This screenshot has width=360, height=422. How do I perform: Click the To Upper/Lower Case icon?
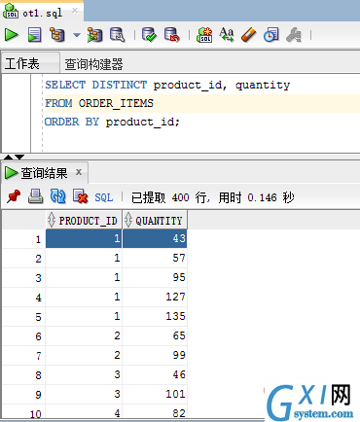click(227, 35)
